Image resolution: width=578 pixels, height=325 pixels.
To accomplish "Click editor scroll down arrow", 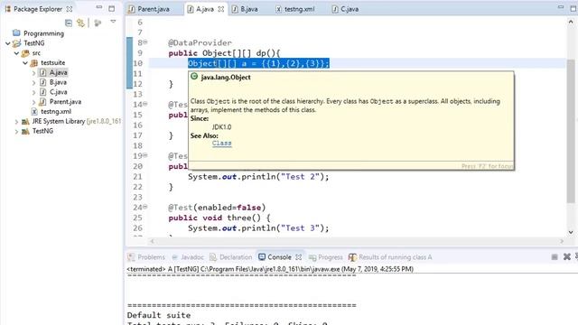I will (571, 232).
